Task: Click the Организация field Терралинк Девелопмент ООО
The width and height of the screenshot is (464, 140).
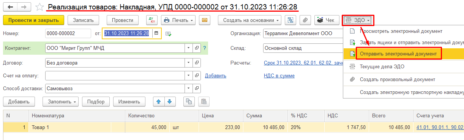Action: pyautogui.click(x=303, y=33)
